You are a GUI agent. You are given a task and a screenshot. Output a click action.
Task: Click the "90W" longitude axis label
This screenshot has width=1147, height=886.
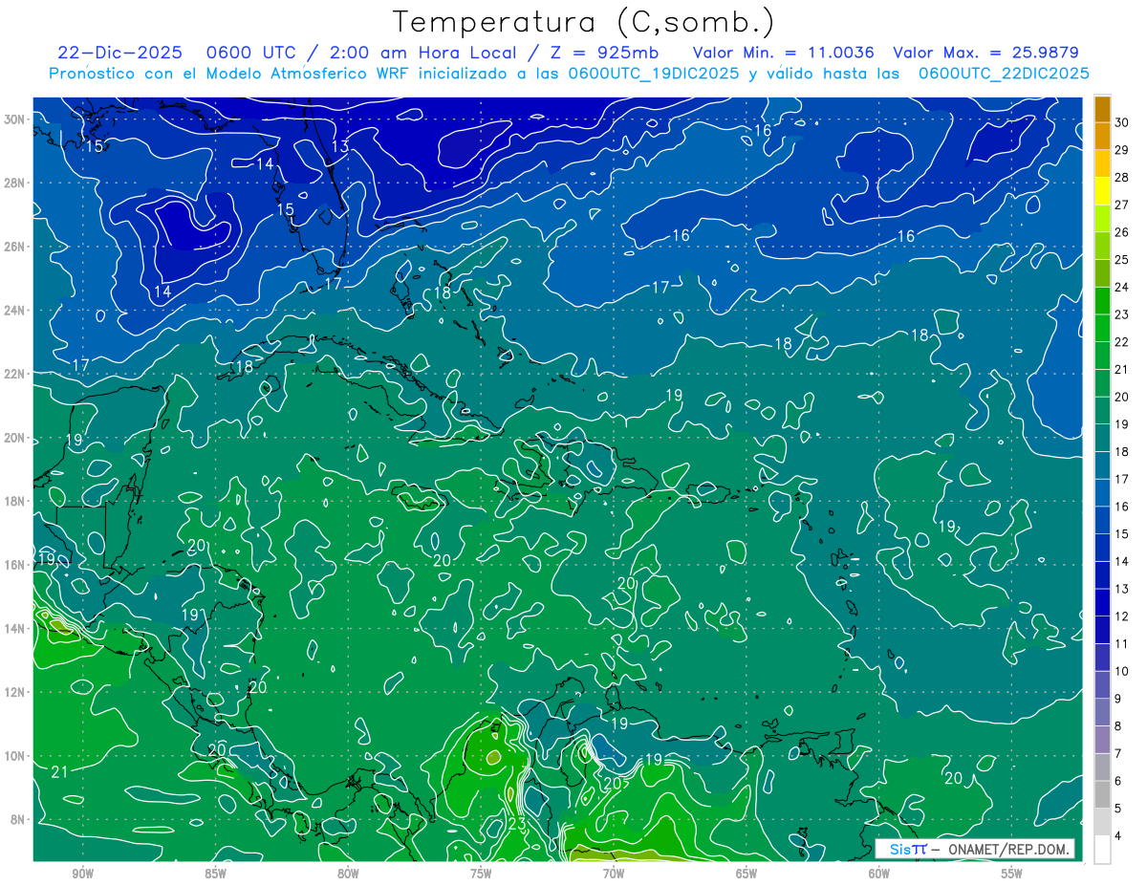(83, 874)
